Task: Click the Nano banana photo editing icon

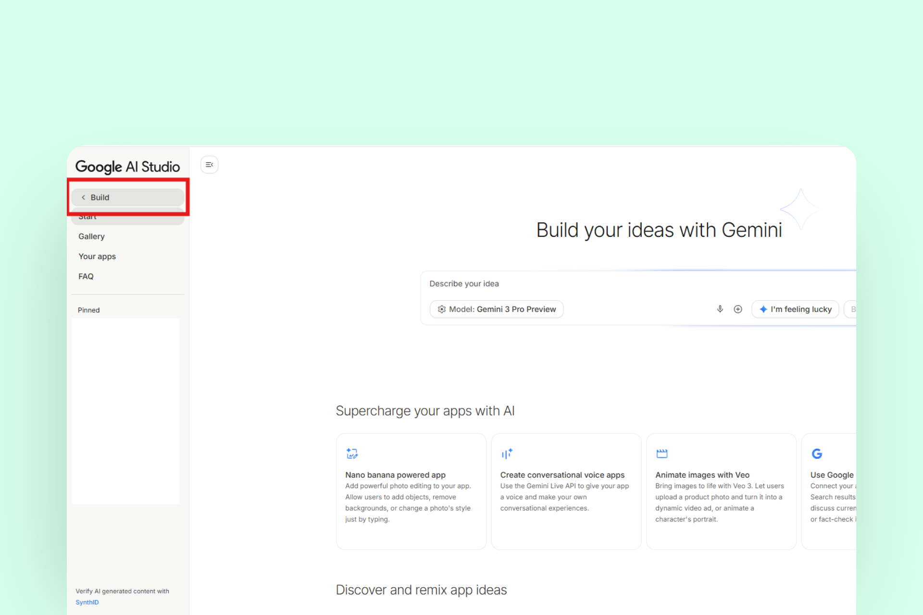Action: coord(352,453)
